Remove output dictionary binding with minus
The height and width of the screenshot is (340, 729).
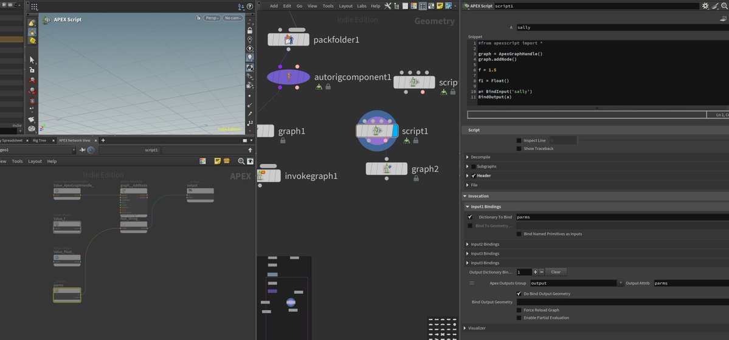point(542,272)
